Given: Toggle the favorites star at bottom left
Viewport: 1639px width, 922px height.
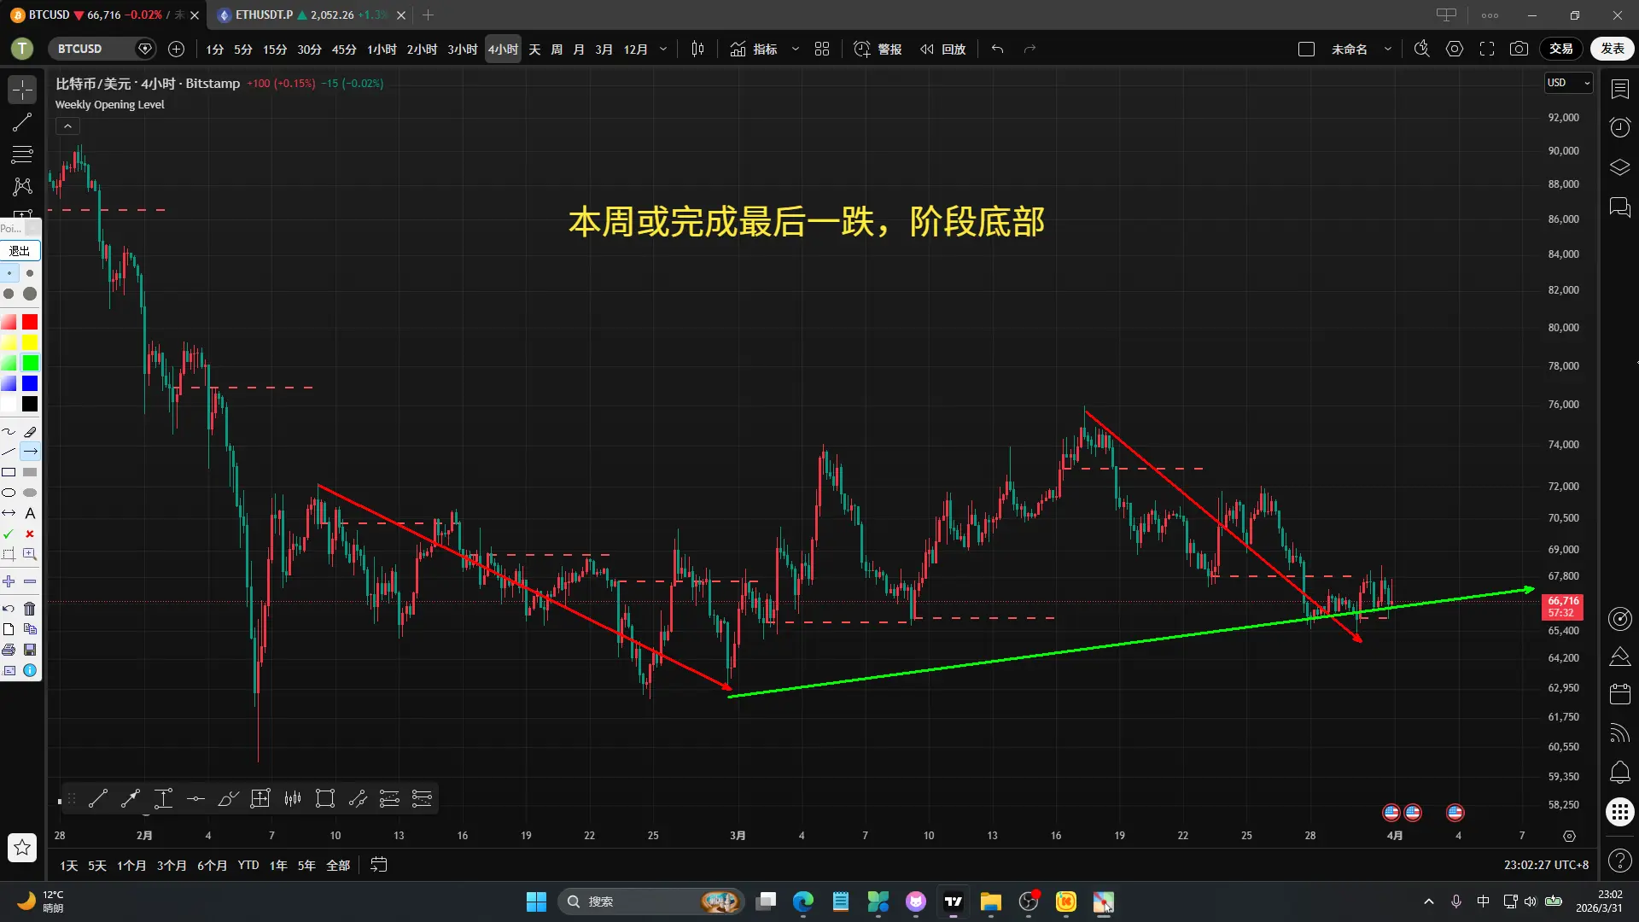Looking at the screenshot, I should [x=22, y=847].
